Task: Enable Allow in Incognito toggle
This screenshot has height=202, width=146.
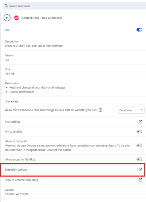Action: 139,145
